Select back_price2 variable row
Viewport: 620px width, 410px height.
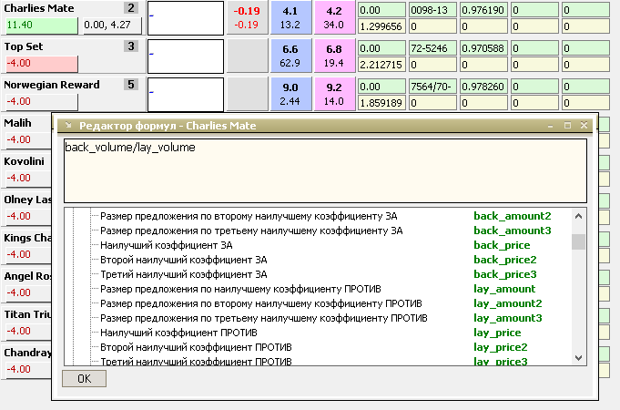[x=325, y=260]
